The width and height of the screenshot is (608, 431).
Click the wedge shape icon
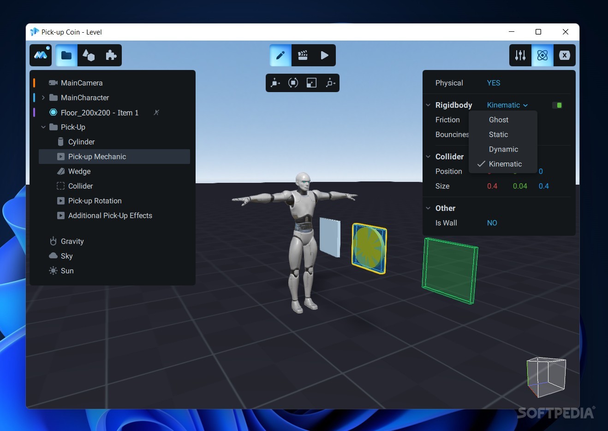tap(61, 171)
